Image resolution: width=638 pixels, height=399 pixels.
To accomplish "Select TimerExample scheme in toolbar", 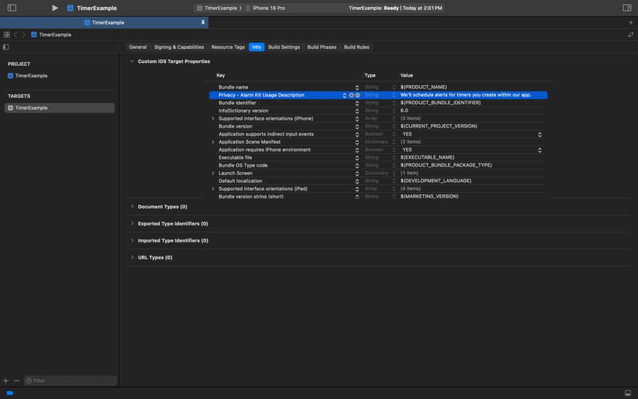I will [x=219, y=8].
